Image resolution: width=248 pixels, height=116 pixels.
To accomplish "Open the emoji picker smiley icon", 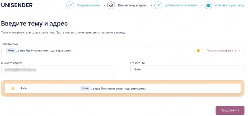I will (198, 50).
